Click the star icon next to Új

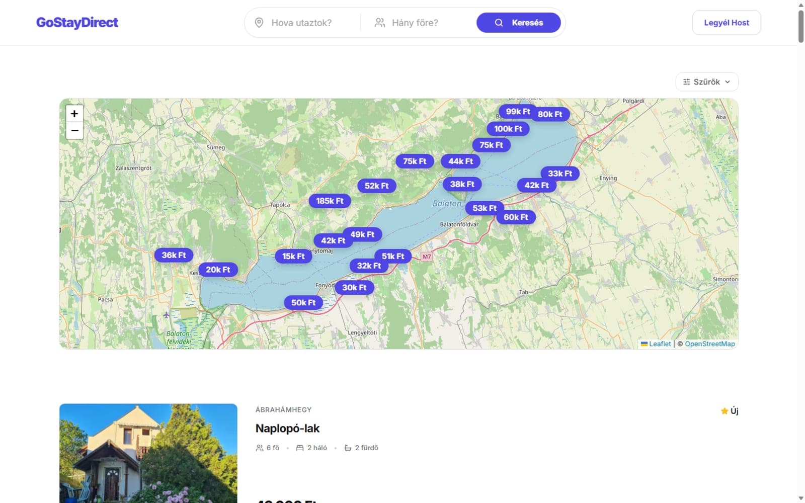point(725,411)
